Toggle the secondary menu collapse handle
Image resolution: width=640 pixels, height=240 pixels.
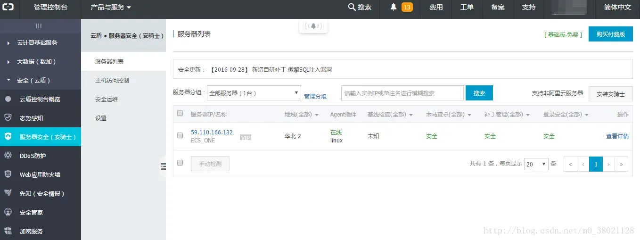pos(163,166)
